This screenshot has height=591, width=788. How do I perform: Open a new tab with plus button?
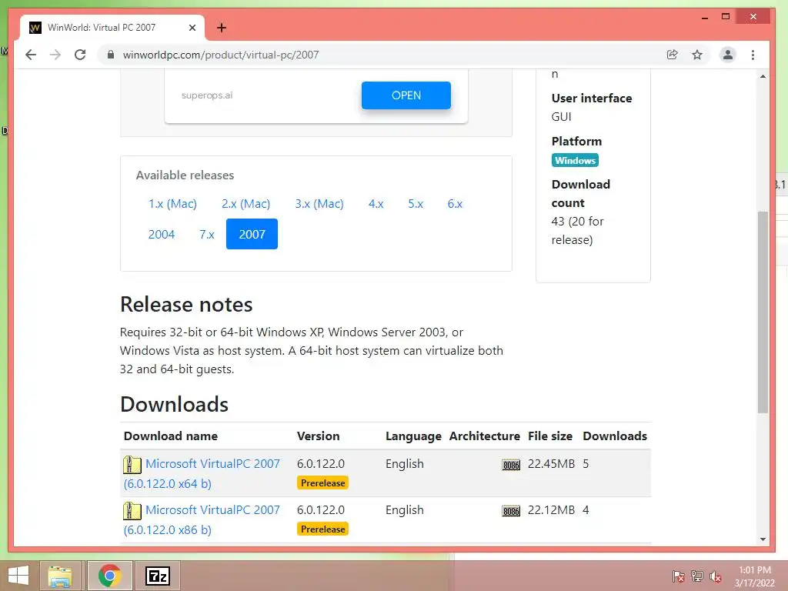click(222, 28)
